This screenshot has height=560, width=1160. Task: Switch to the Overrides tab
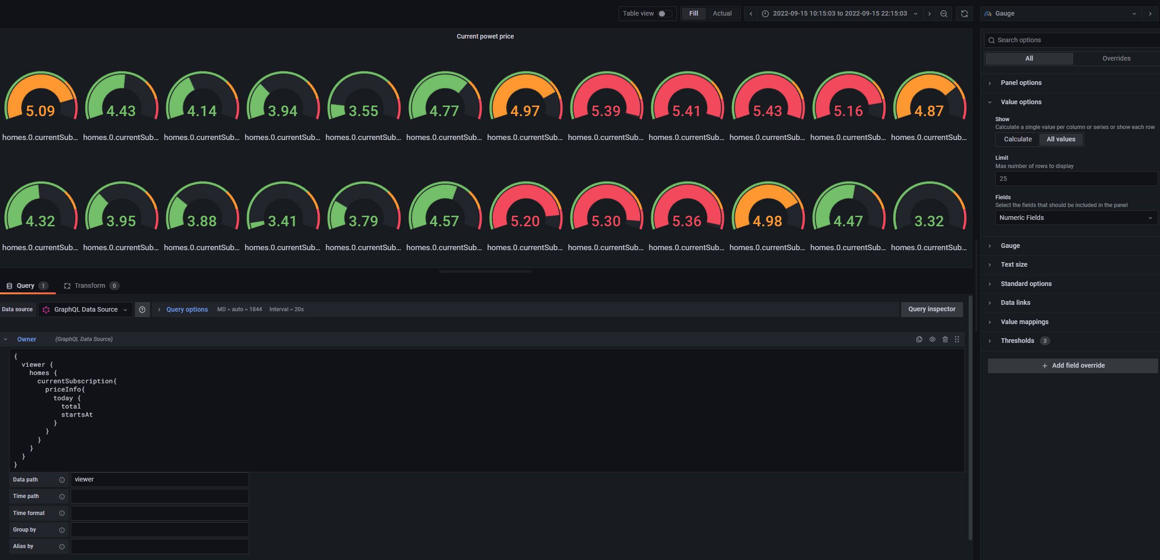point(1116,58)
